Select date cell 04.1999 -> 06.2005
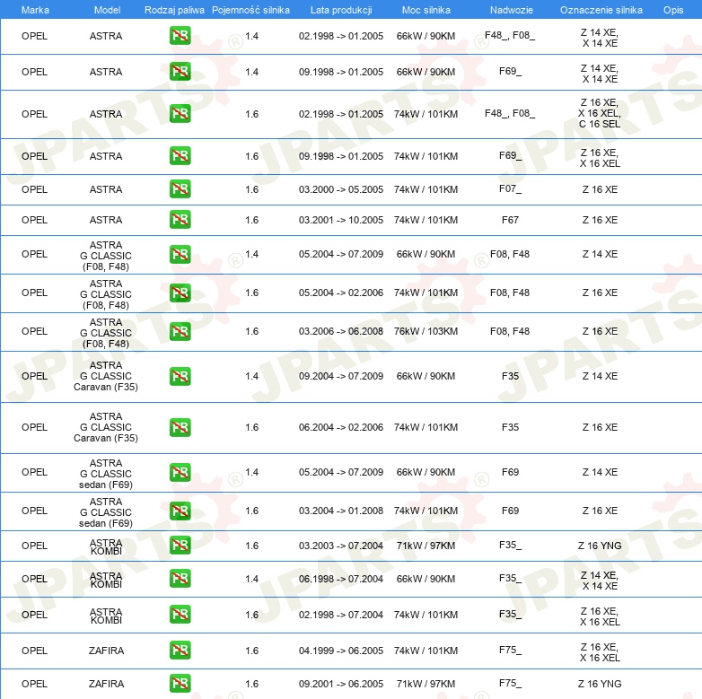Image resolution: width=702 pixels, height=699 pixels. (341, 651)
